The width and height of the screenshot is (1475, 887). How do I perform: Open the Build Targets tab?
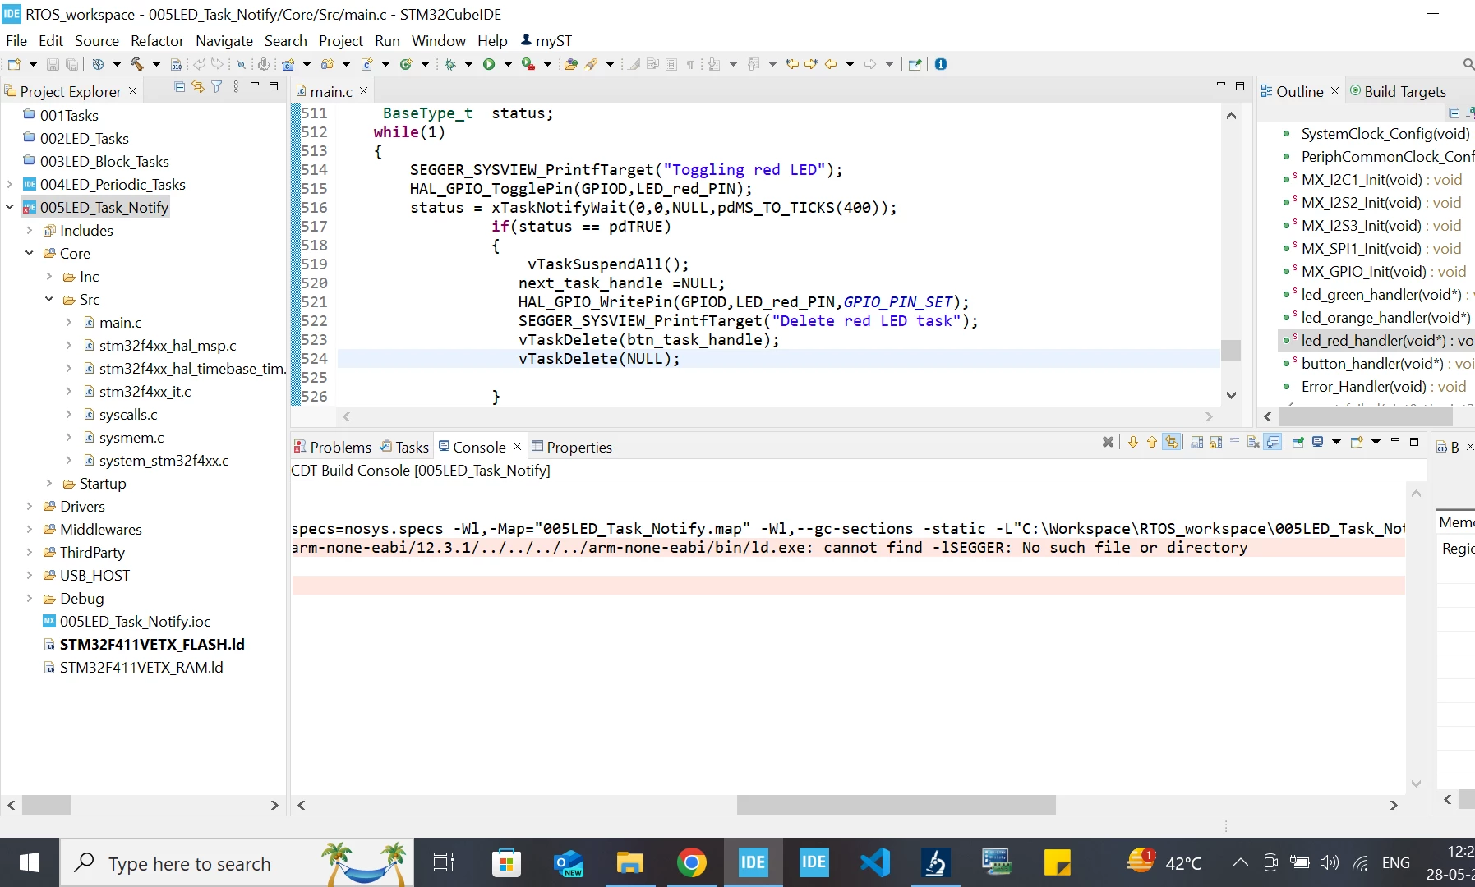click(1397, 91)
